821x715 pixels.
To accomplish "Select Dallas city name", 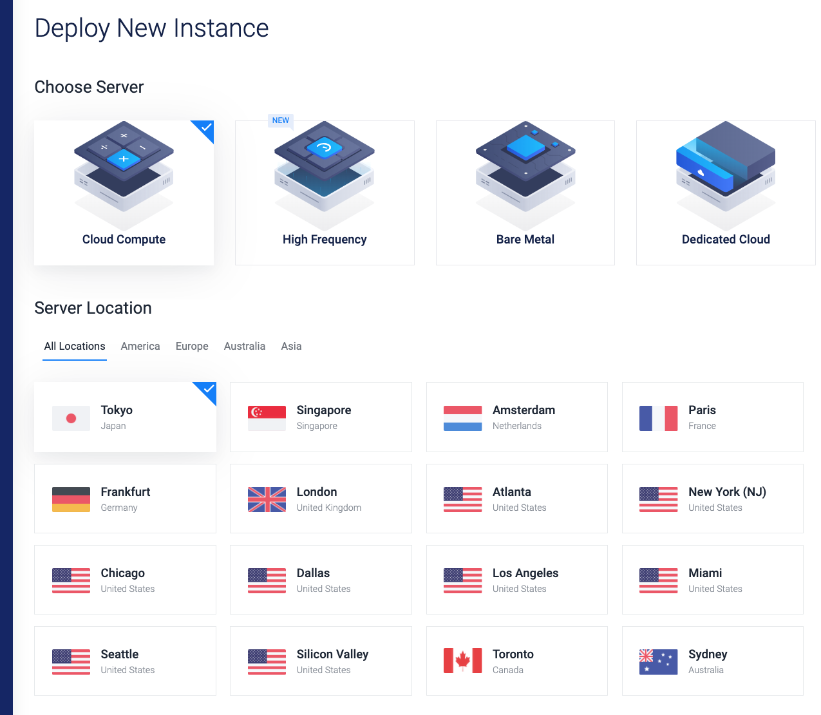I will click(x=313, y=573).
